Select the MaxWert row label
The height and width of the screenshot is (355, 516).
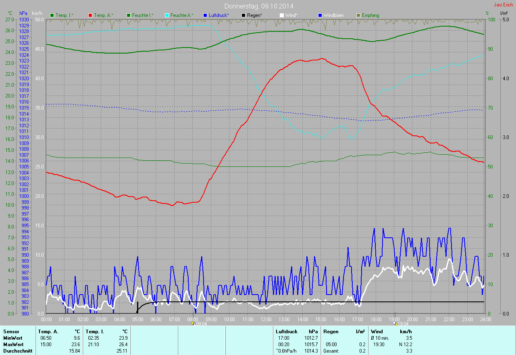[13, 345]
